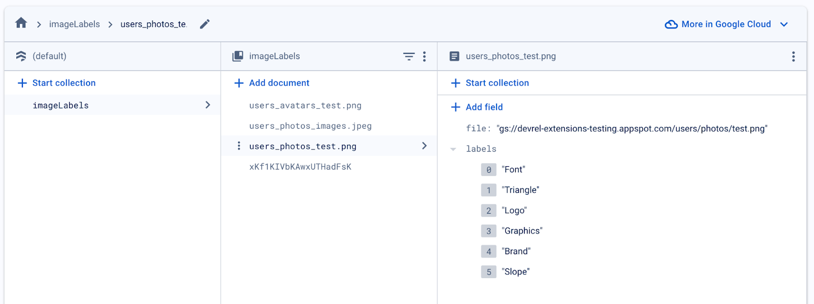814x304 pixels.
Task: Open the xKf1KIVbKAwxUTHadFsK document
Action: 300,167
